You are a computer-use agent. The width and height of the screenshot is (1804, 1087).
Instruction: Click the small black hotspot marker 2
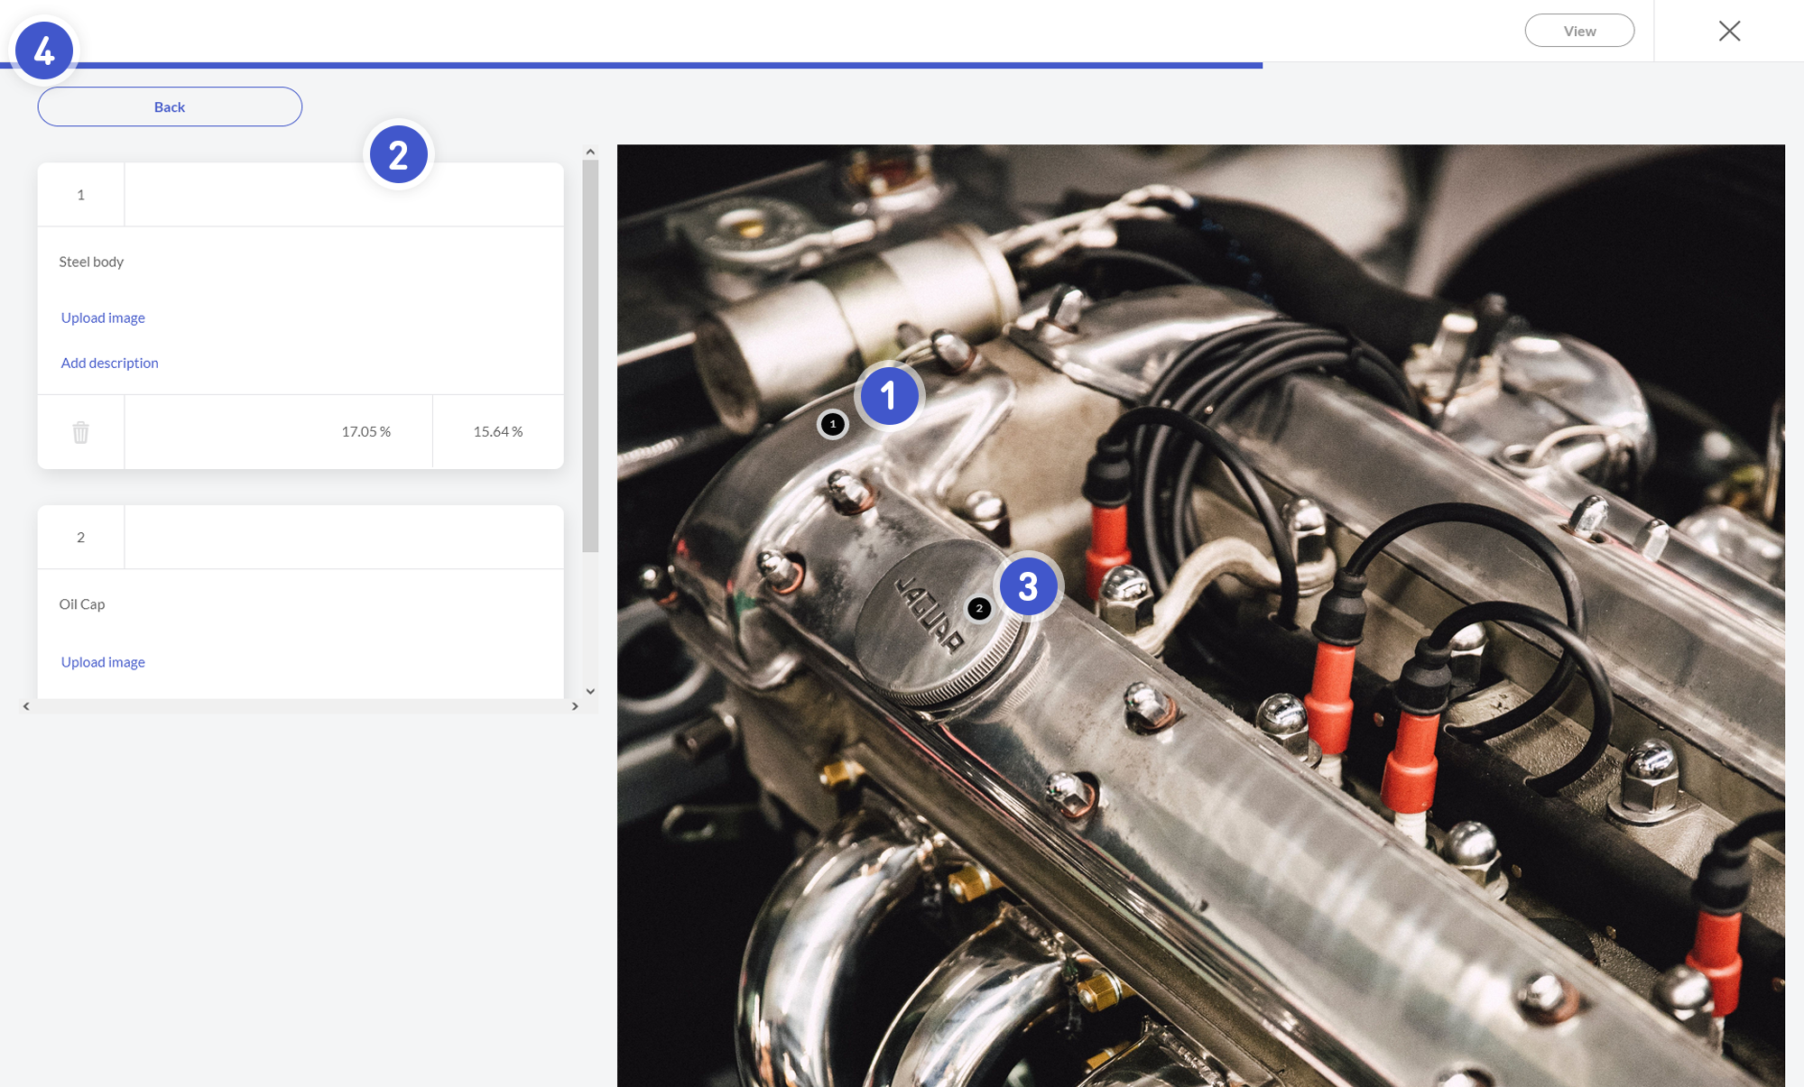[979, 608]
